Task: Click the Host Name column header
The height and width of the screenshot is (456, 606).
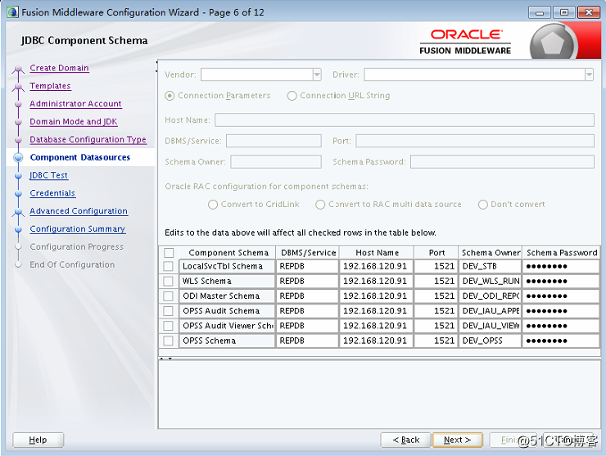Action: coord(377,252)
